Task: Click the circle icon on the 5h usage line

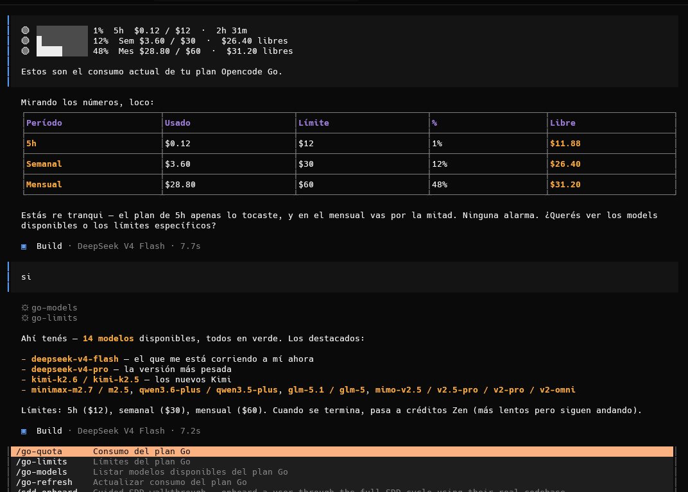Action: (26, 30)
